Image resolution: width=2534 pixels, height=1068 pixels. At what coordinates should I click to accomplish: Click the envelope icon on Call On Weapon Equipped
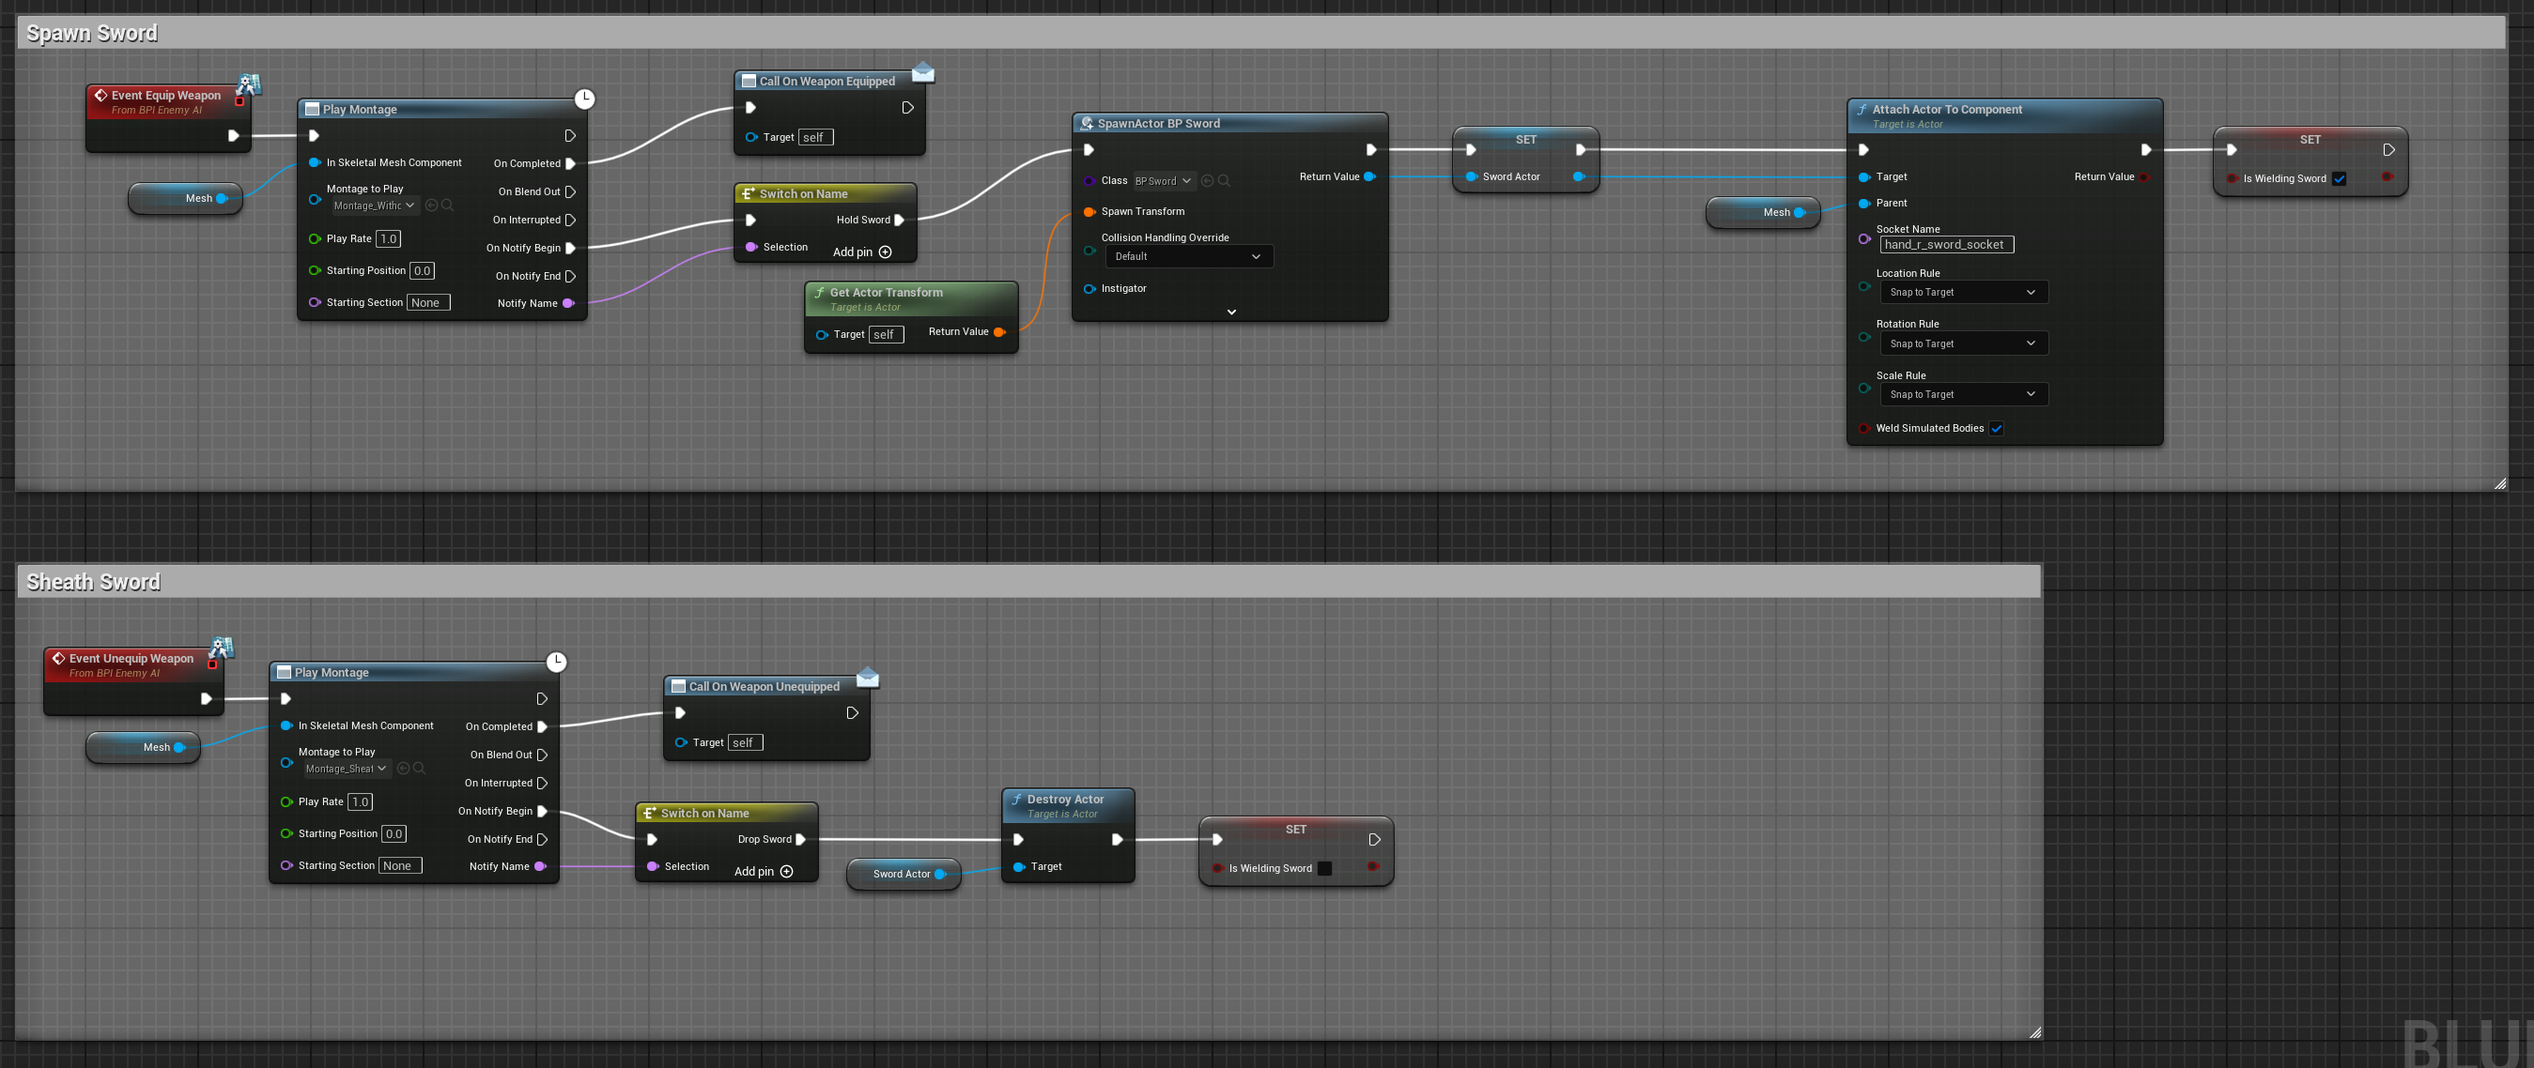922,72
